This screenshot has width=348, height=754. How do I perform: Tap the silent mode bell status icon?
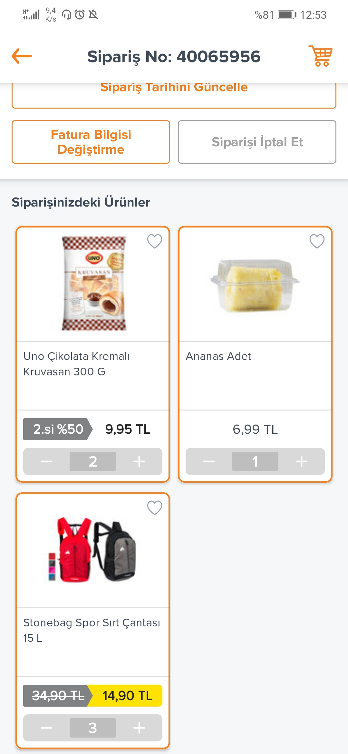[93, 15]
